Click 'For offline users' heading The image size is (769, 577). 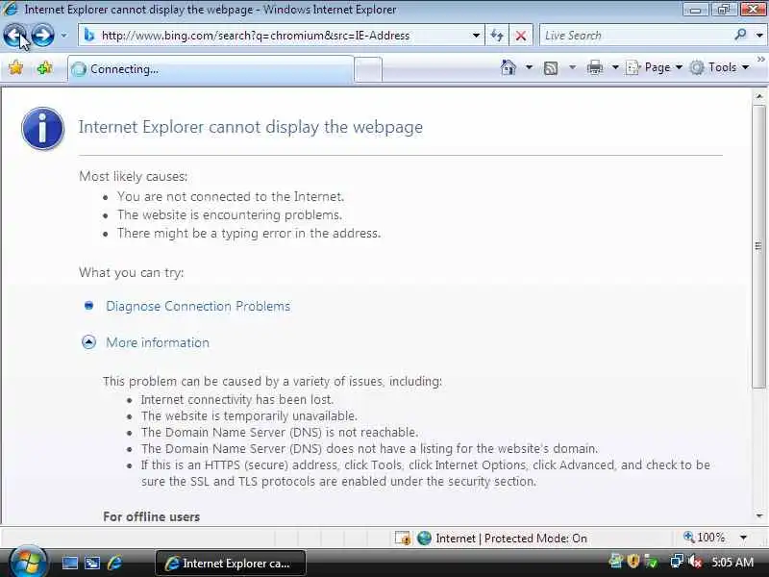pos(152,516)
